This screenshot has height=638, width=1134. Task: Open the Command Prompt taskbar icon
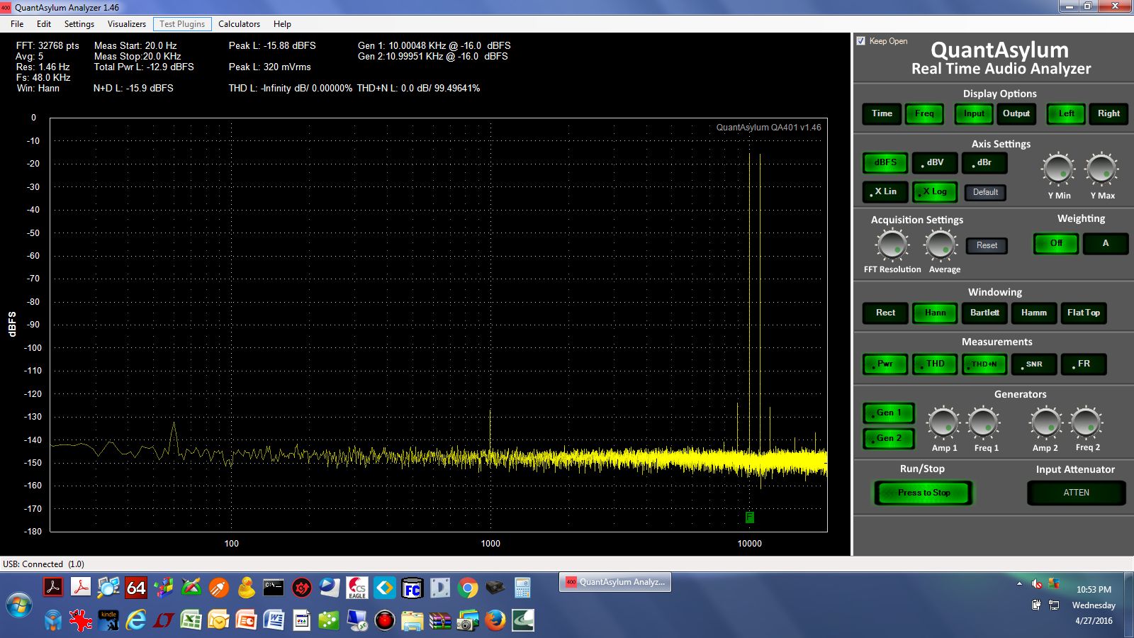pos(274,588)
